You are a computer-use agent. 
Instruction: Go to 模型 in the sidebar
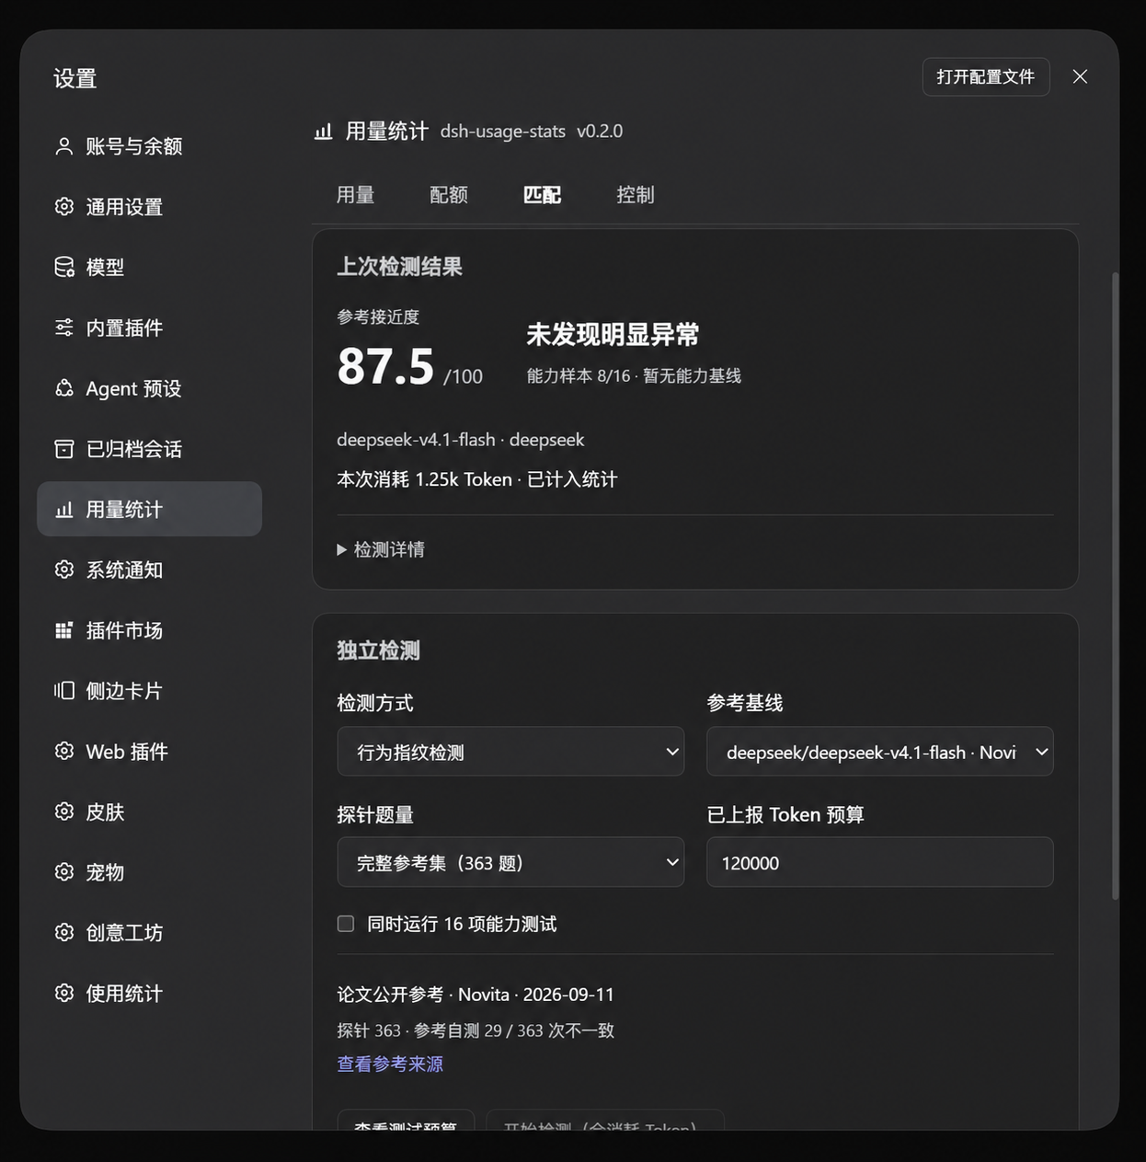(150, 267)
